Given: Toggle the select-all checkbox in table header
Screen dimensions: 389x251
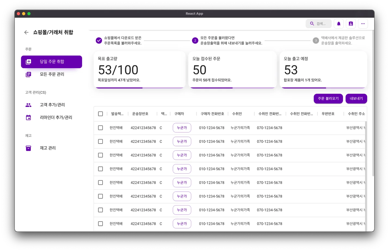Looking at the screenshot, I should [100, 114].
